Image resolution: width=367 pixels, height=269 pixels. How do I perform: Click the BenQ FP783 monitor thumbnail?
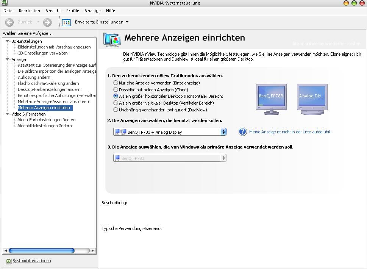click(271, 100)
